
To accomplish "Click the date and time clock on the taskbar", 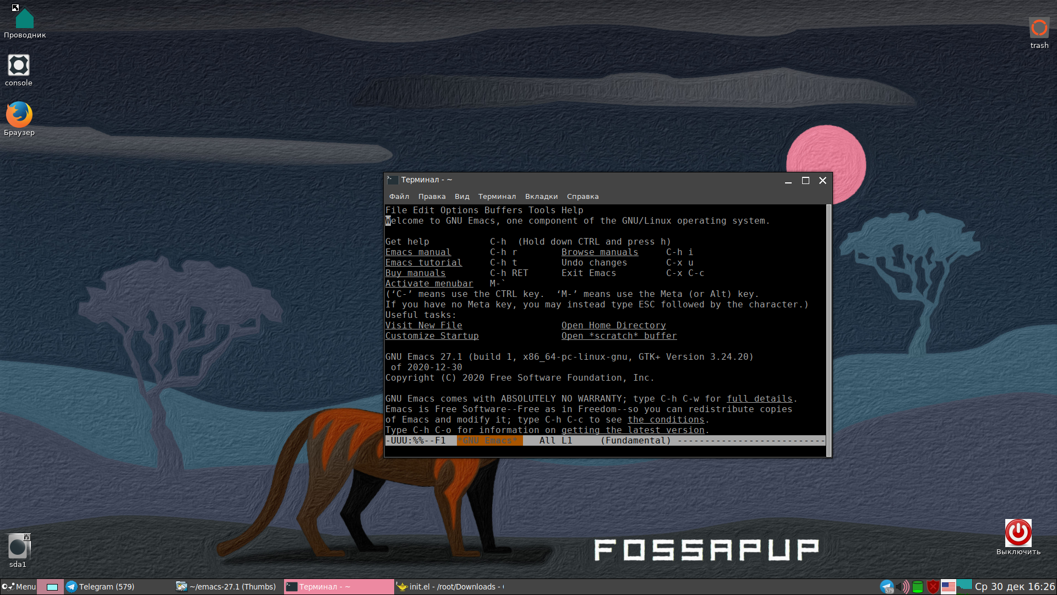I will point(1015,587).
